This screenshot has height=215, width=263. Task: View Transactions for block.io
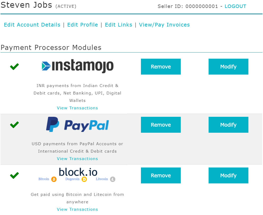pos(77,209)
